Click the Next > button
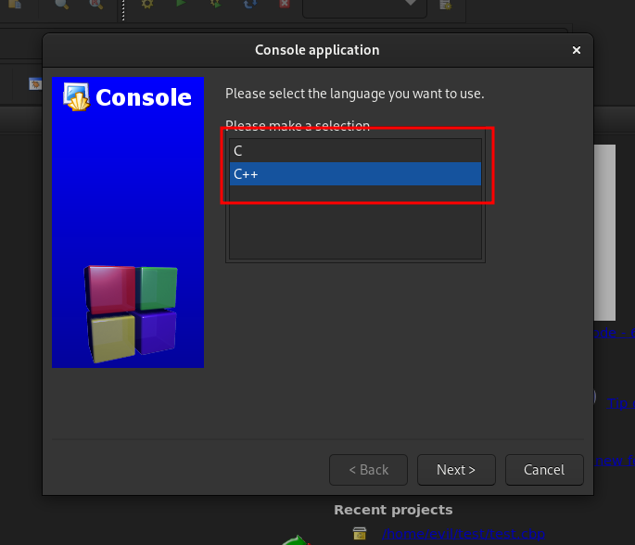 click(x=456, y=470)
